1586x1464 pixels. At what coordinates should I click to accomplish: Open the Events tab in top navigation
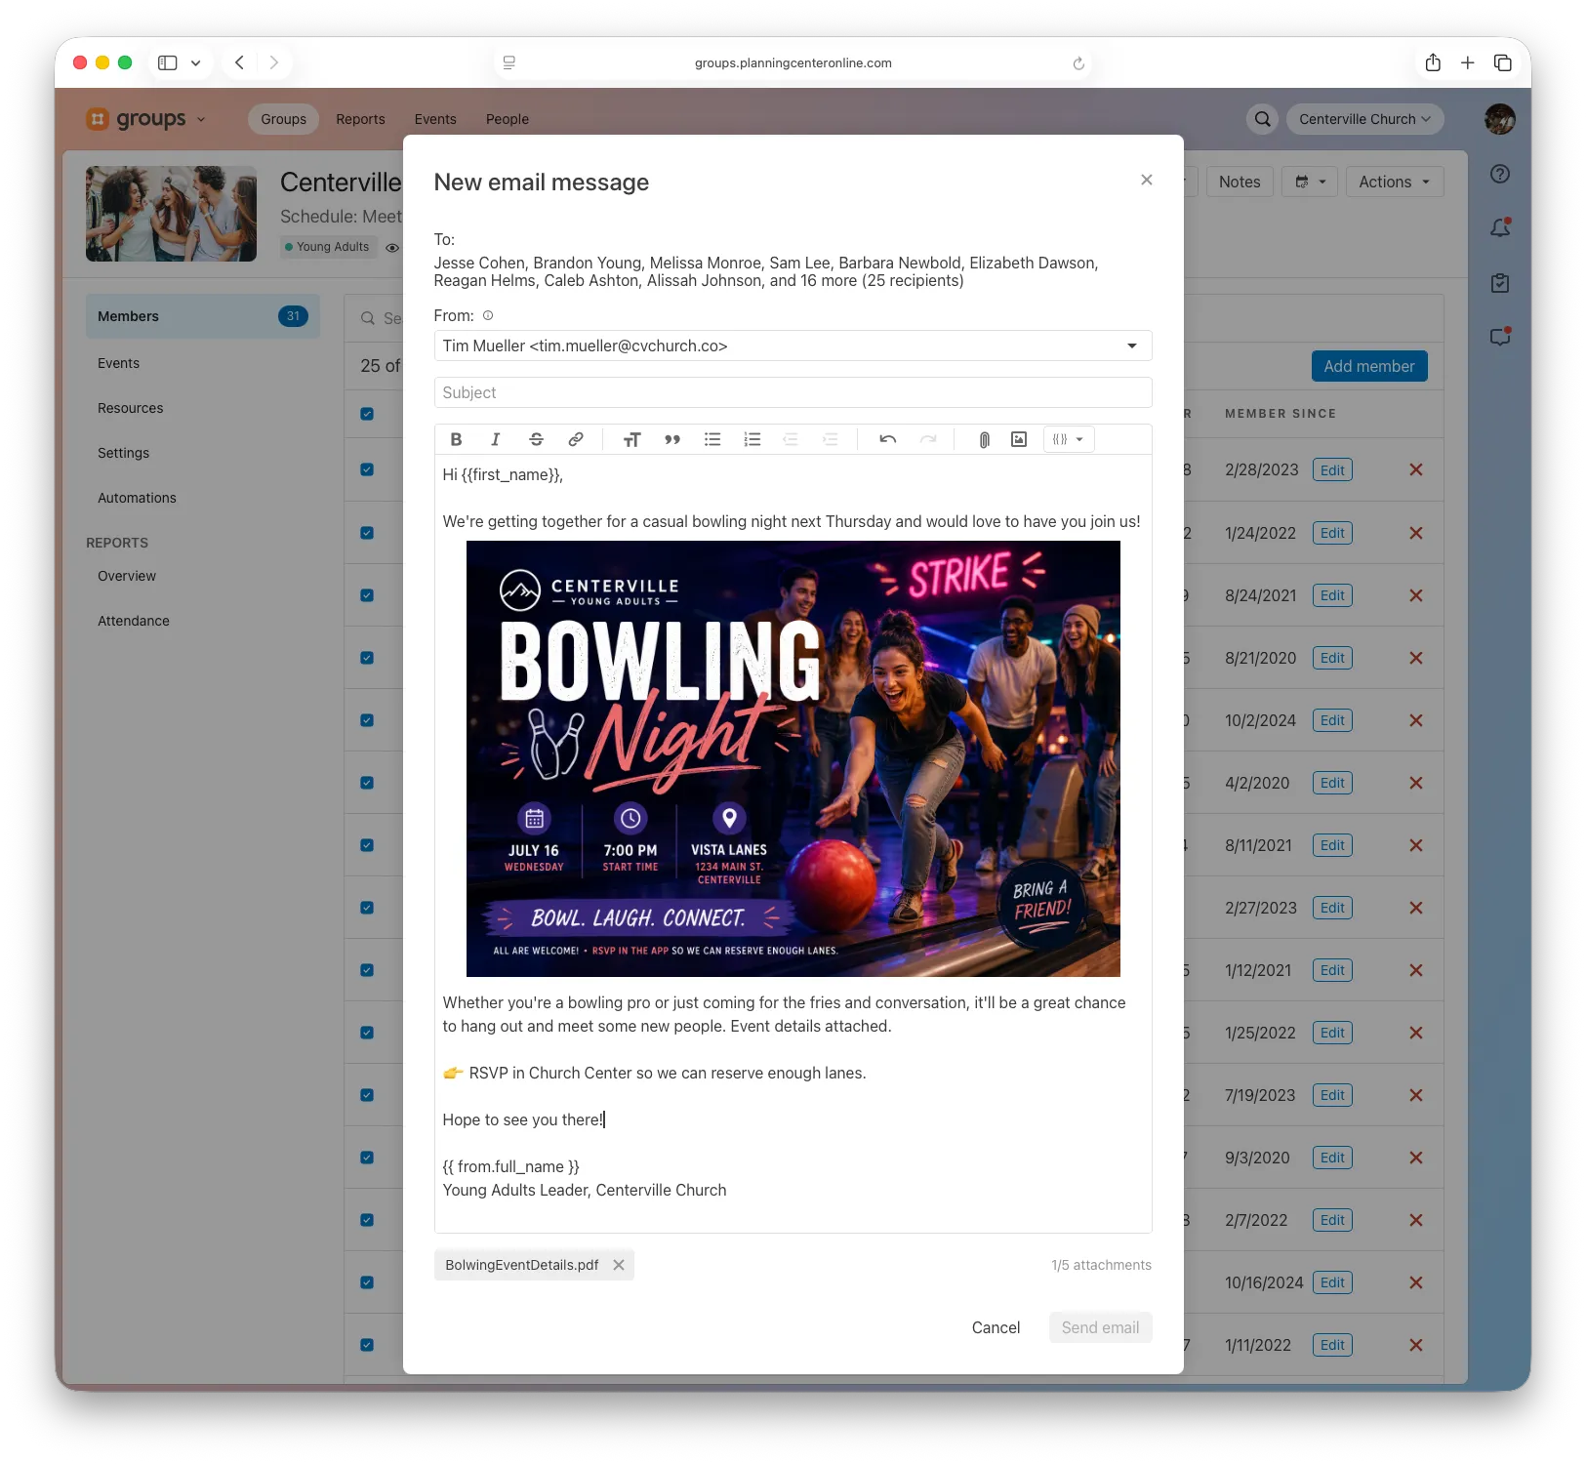click(435, 119)
